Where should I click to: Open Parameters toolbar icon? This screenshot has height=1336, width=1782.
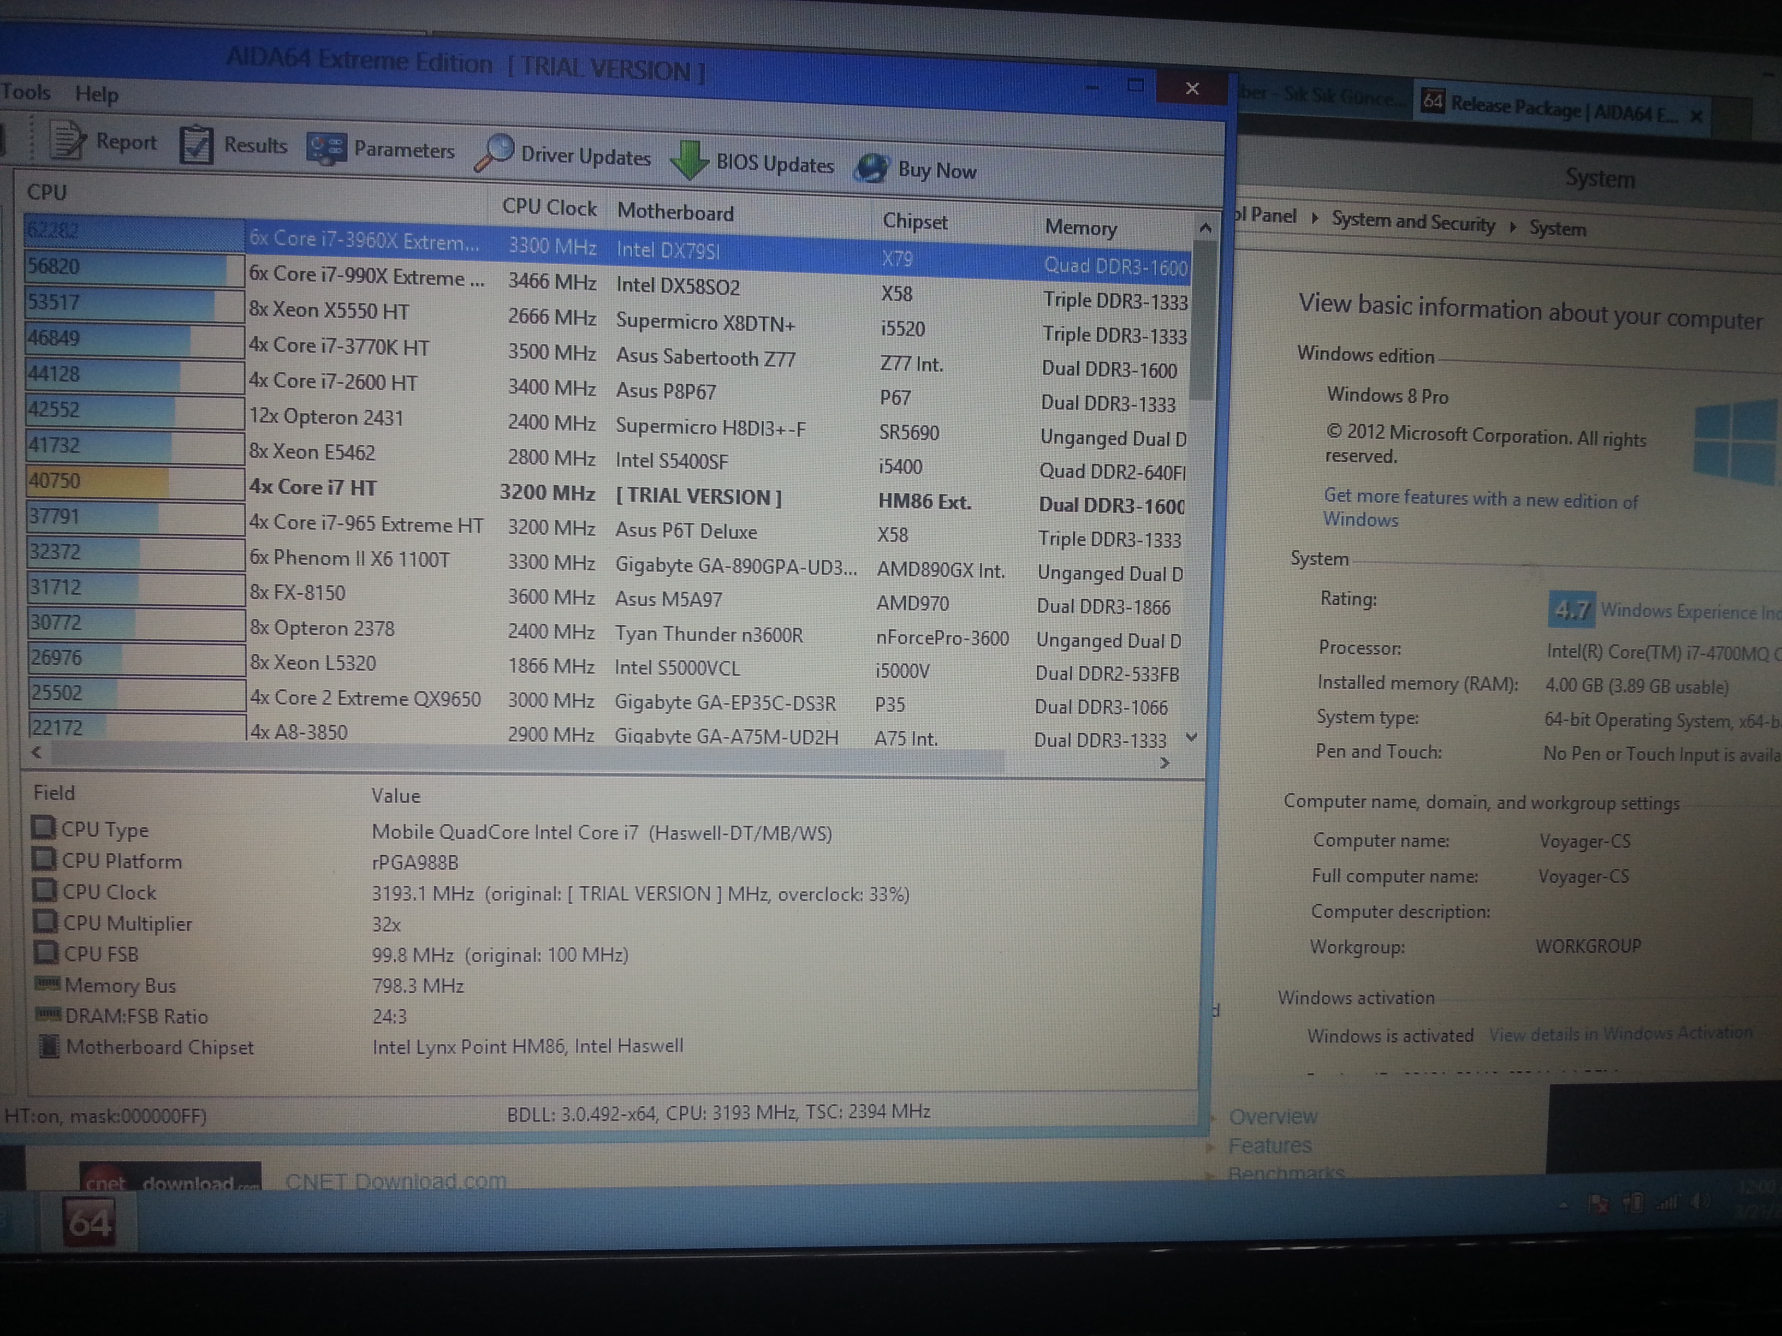(x=326, y=149)
